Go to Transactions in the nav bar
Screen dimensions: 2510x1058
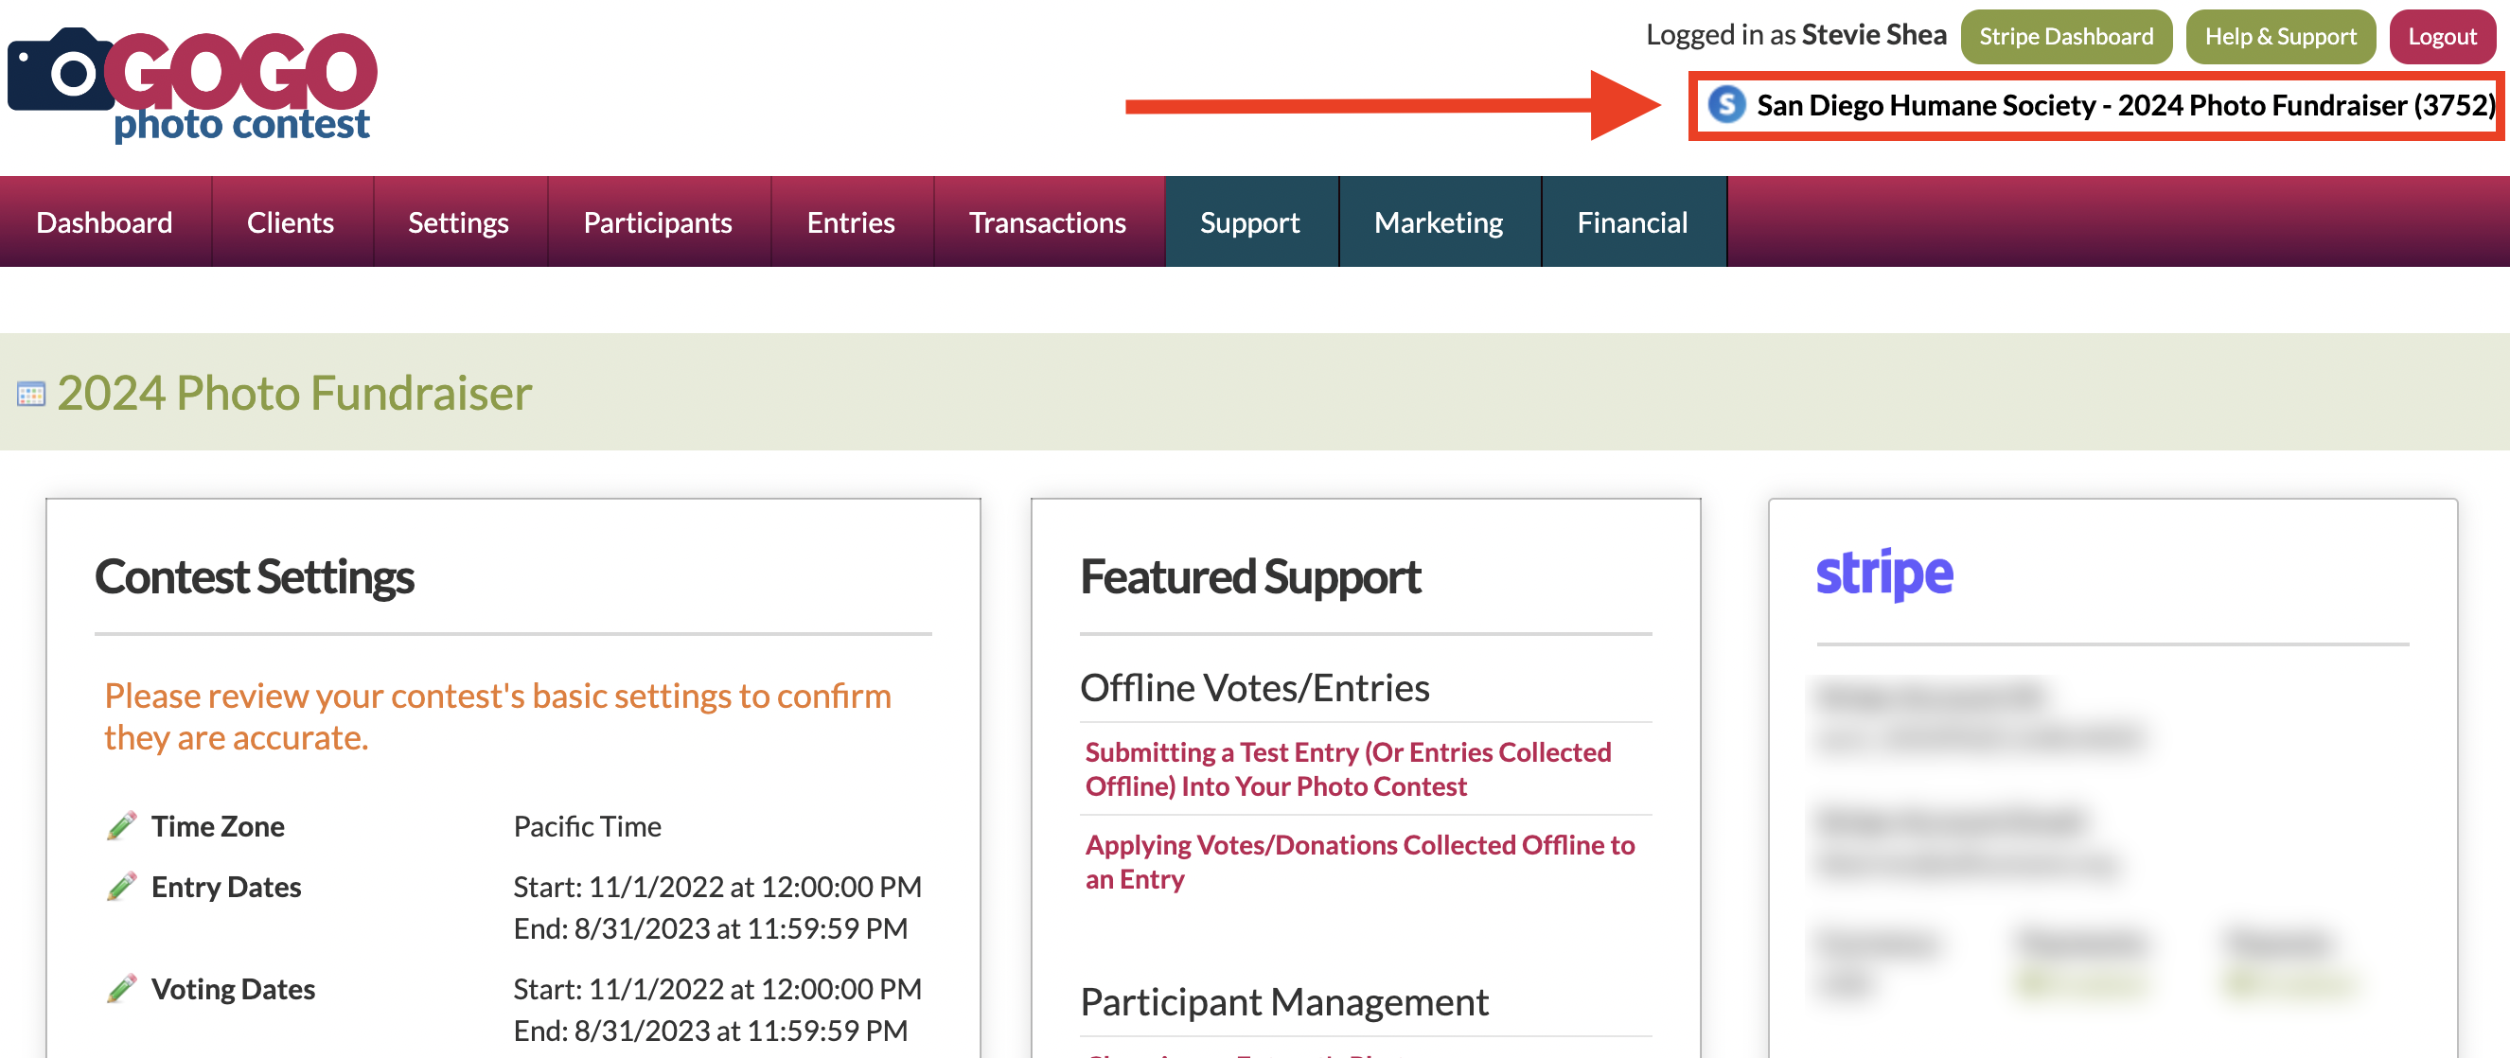point(1048,222)
